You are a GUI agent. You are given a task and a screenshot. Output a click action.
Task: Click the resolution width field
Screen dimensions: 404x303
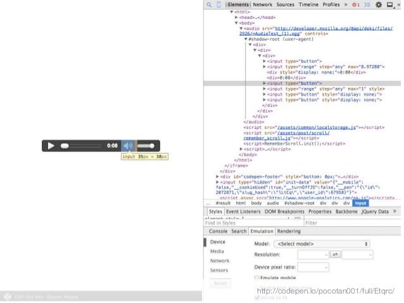click(x=313, y=254)
